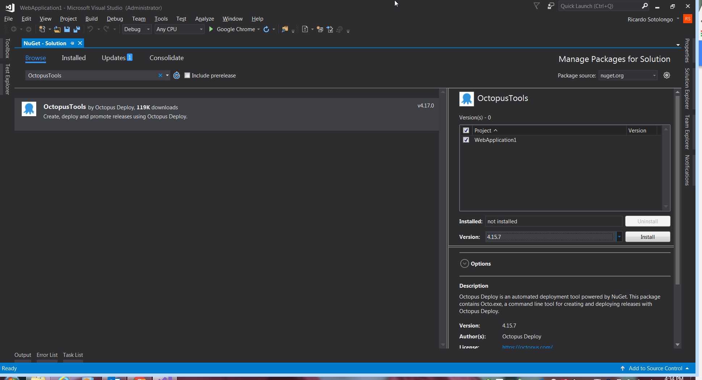Click the Install button
Screen dimensions: 702x380
[648, 237]
